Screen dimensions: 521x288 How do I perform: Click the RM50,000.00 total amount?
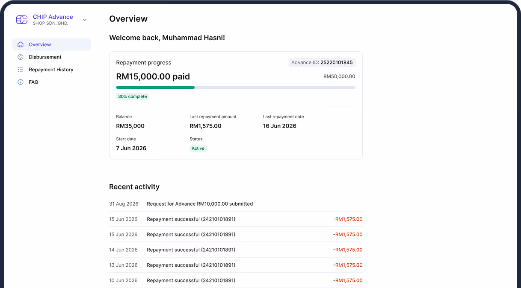tap(339, 76)
